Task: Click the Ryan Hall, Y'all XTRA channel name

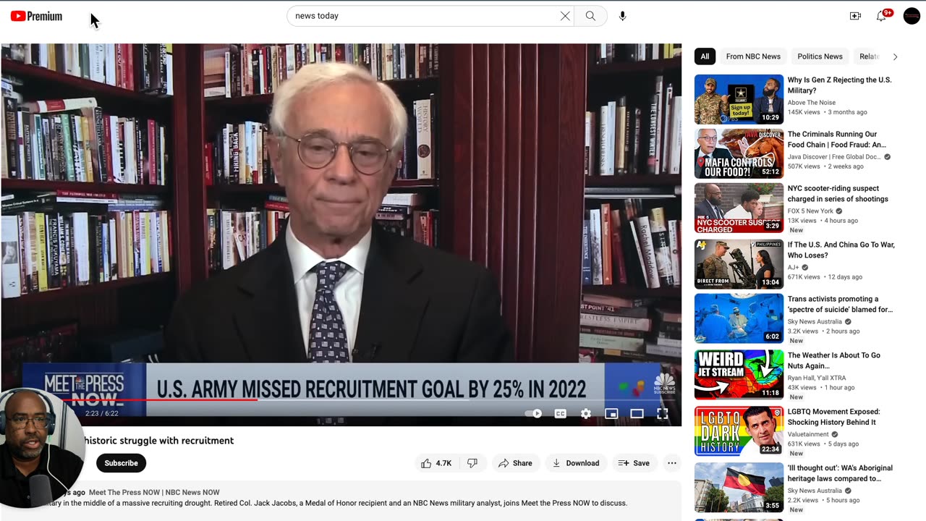Action: point(817,378)
